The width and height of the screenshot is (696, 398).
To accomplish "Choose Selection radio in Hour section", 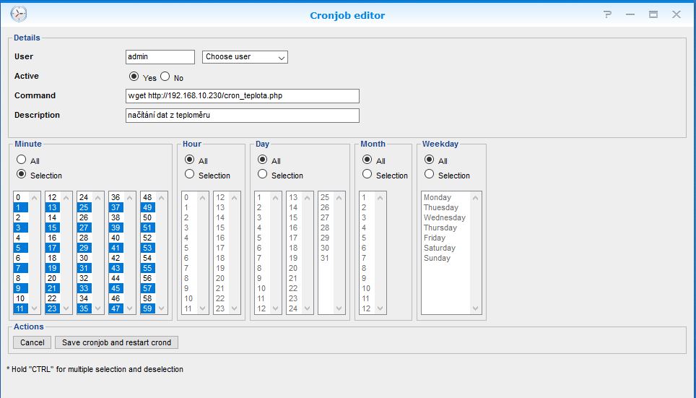I will pos(190,174).
